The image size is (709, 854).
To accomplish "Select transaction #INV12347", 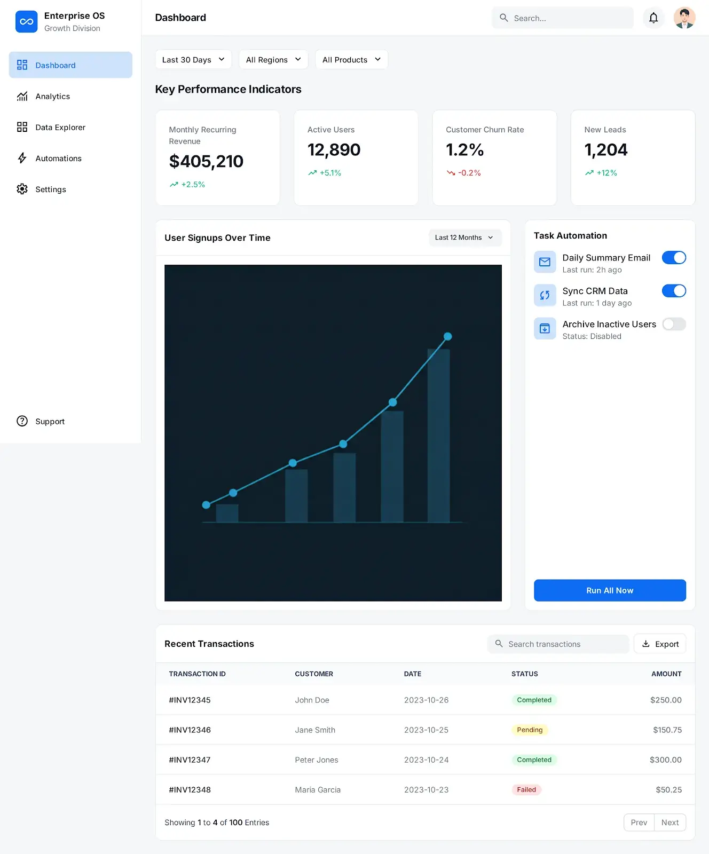I will [x=190, y=760].
